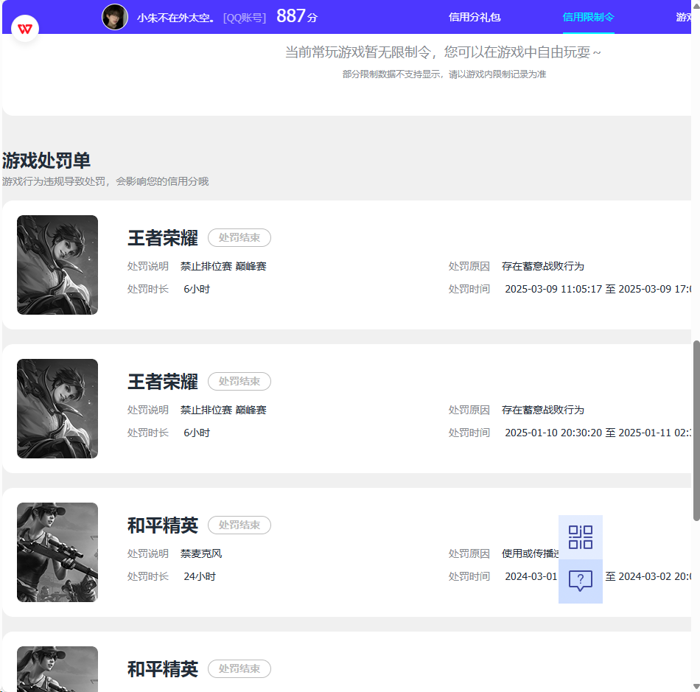
Task: Click the 处罚结束 badge on the 2025-01-10 王者荣耀 card
Action: click(239, 381)
